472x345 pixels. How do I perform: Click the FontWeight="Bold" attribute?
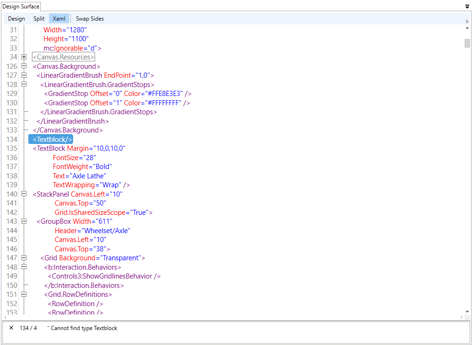point(82,167)
